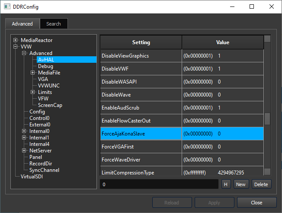Screen dimensions: 282x213
Task: Click the Delete button
Action: click(x=261, y=184)
